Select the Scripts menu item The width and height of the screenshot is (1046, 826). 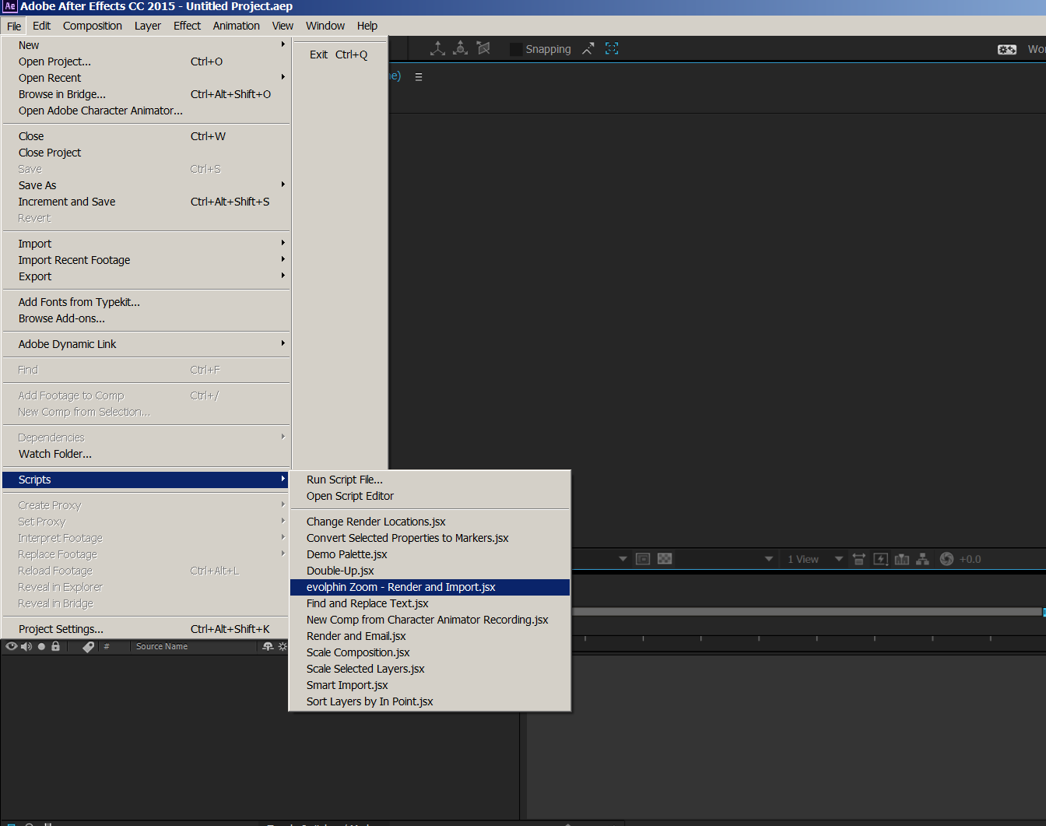click(146, 480)
